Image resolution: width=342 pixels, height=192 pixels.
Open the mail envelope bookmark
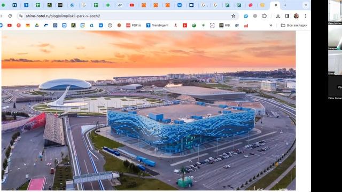(x=28, y=26)
